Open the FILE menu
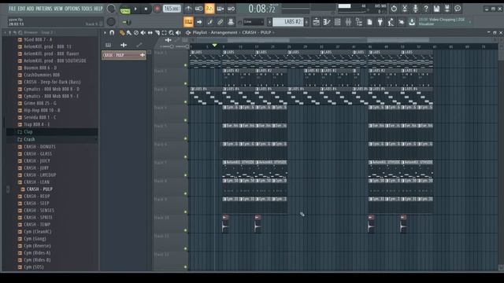This screenshot has height=283, width=504. pyautogui.click(x=12, y=9)
